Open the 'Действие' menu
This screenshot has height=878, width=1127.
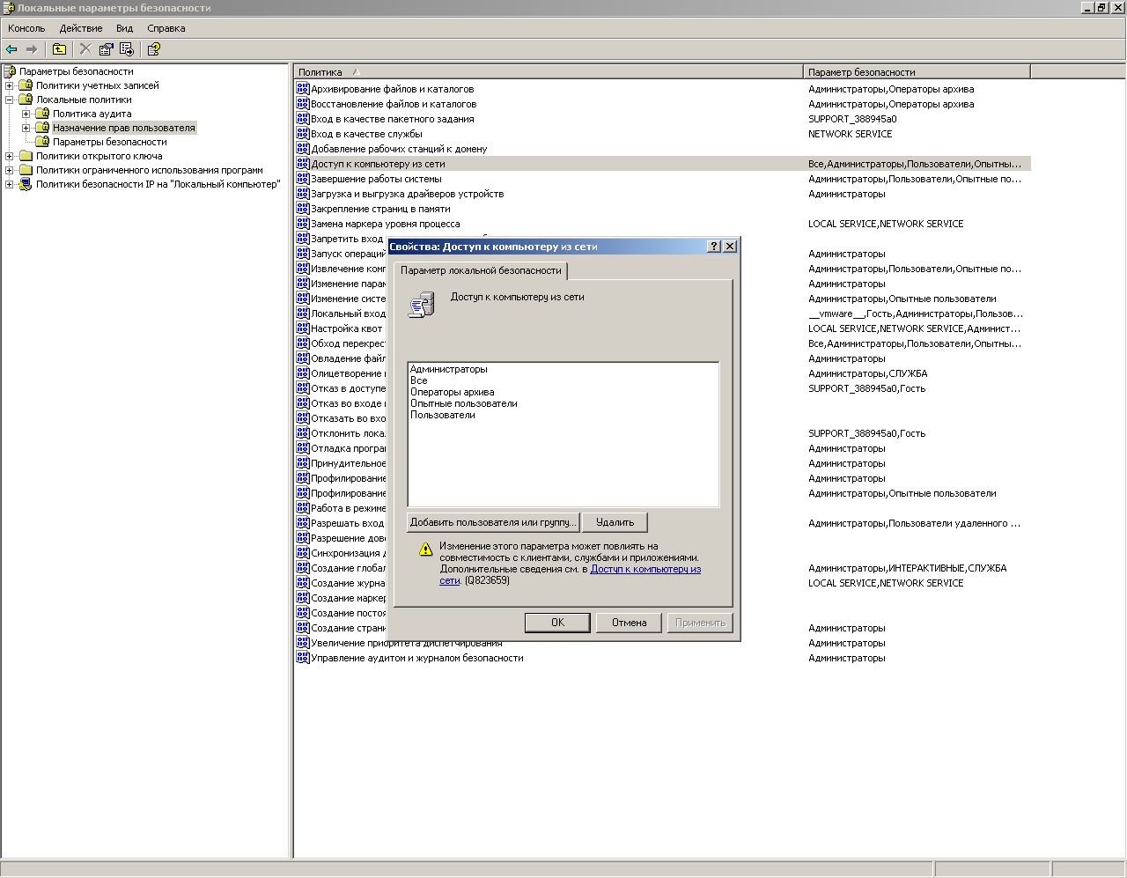tap(81, 28)
